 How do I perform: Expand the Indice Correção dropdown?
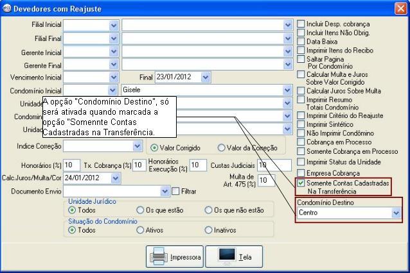point(137,146)
